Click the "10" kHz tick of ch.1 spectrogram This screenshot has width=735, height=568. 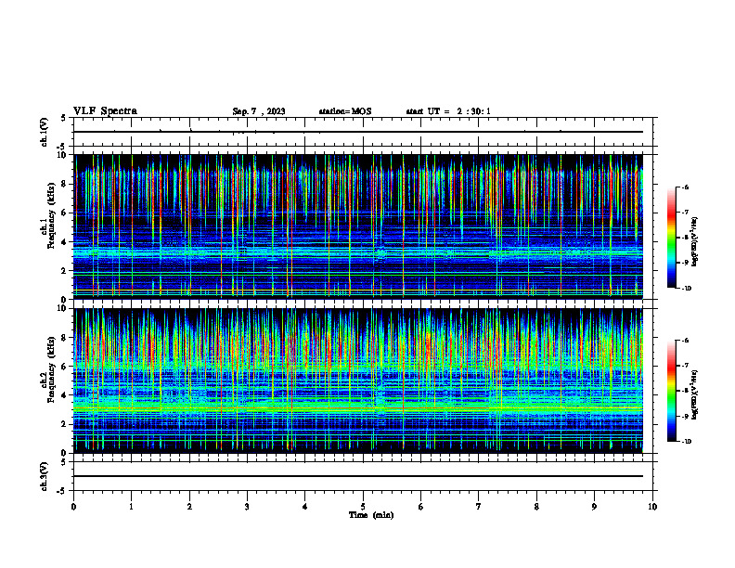point(62,155)
